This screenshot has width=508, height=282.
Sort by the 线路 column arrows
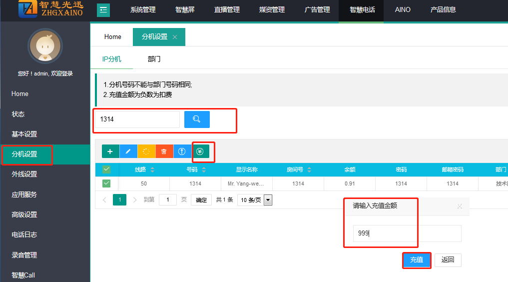[x=152, y=170]
